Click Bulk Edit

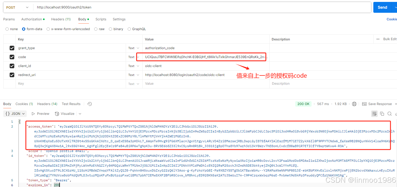(x=390, y=39)
